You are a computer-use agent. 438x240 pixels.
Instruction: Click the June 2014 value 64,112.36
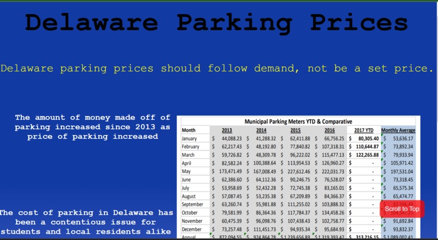pos(266,179)
